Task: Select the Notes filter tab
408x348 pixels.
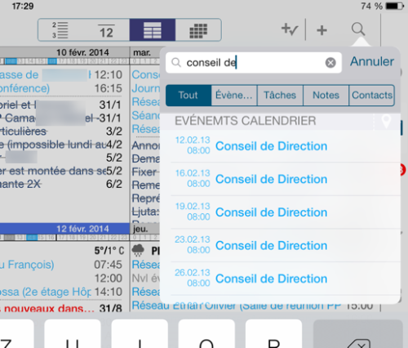Action: pos(326,96)
